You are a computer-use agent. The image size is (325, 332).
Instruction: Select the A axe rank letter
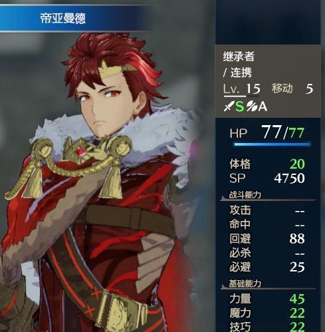[x=263, y=106]
